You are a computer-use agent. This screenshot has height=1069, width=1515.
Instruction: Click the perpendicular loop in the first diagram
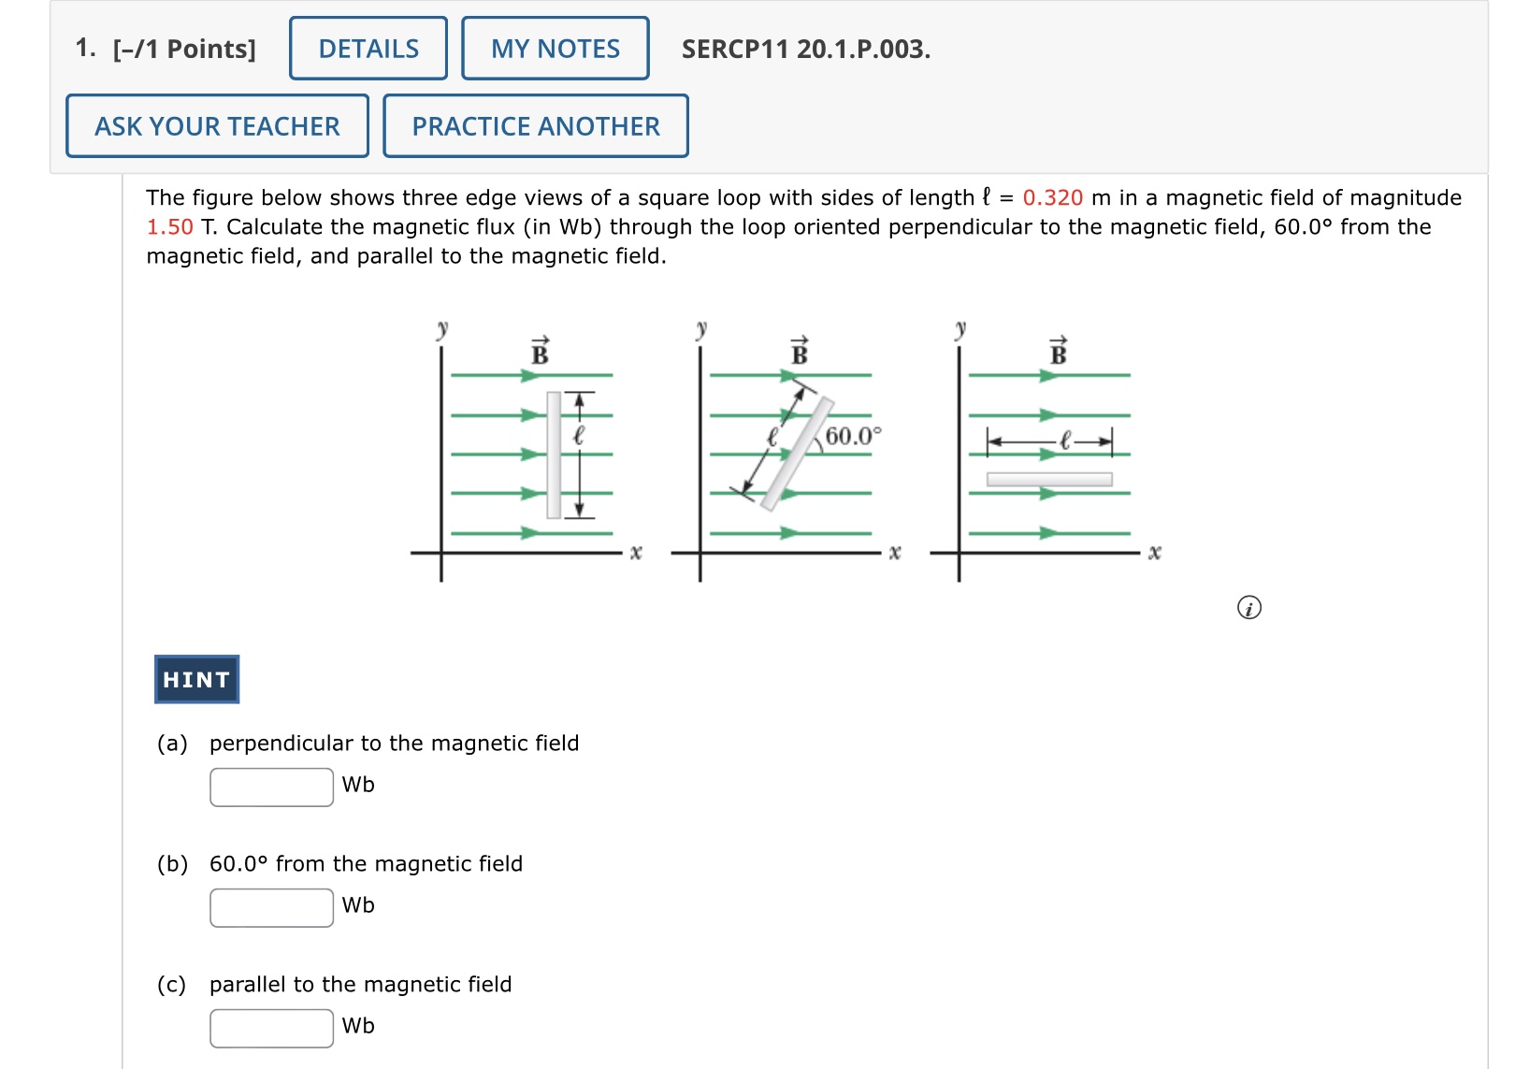(x=553, y=454)
